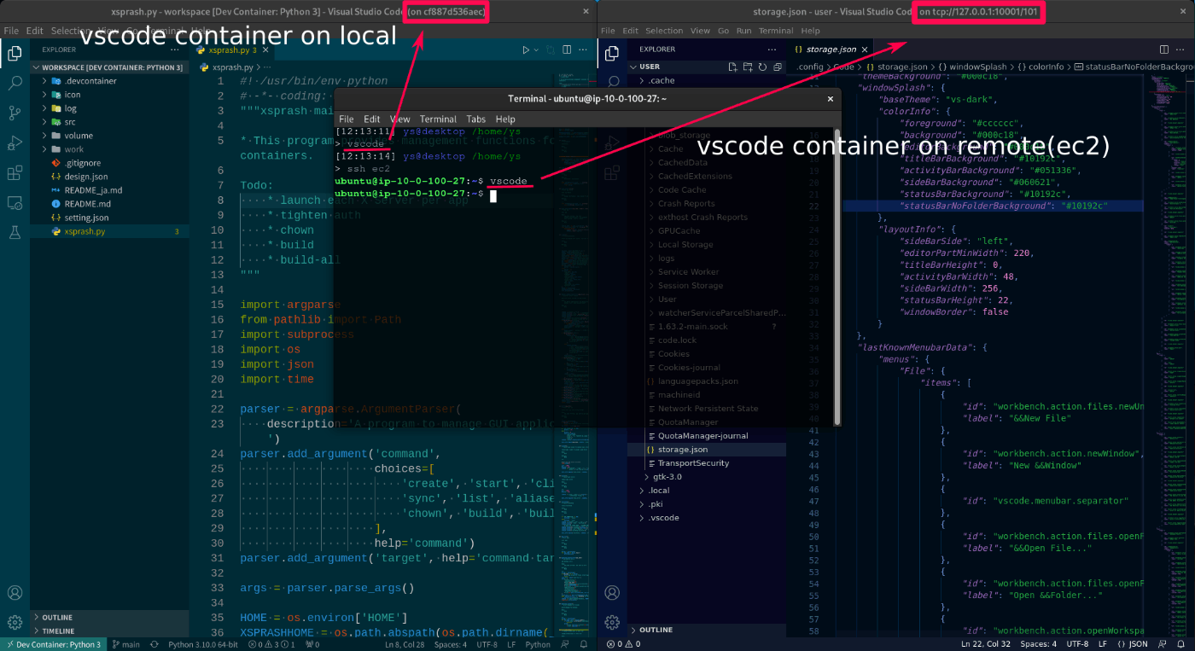Open Go menu in storage.json window
This screenshot has height=651, width=1195.
[723, 31]
